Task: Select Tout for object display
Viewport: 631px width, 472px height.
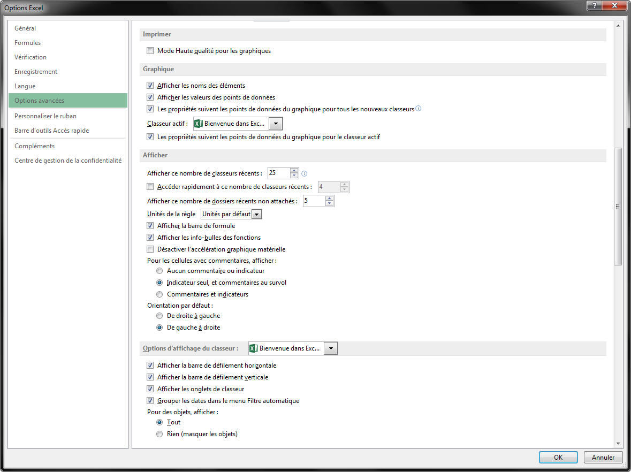Action: [x=160, y=422]
